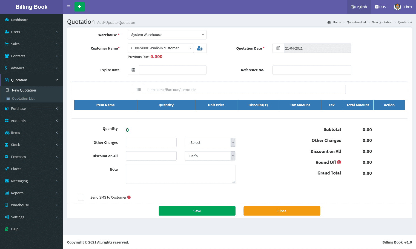Click the Reference No. input field
416x249 pixels.
tap(312, 70)
